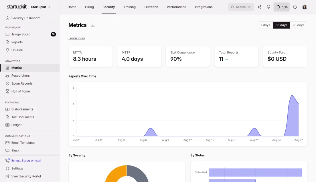Click the Slack chat icon
The image size is (316, 182).
click(x=7, y=151)
